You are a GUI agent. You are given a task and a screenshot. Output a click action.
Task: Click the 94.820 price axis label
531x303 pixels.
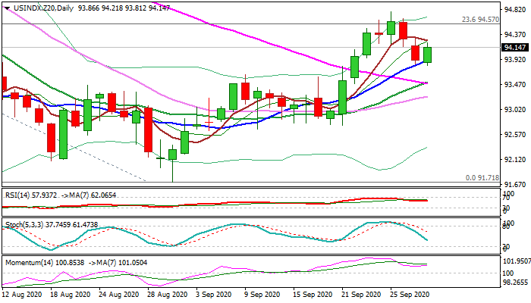pyautogui.click(x=514, y=10)
